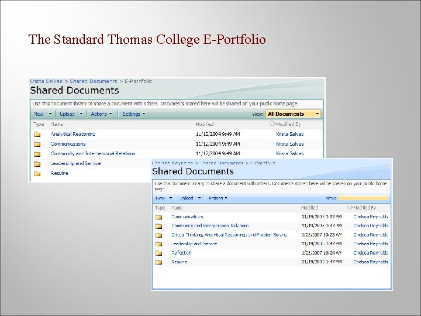The image size is (421, 316).
Task: Click the Critical Thinking folder icon in Chelsea's library
Action: (x=158, y=235)
